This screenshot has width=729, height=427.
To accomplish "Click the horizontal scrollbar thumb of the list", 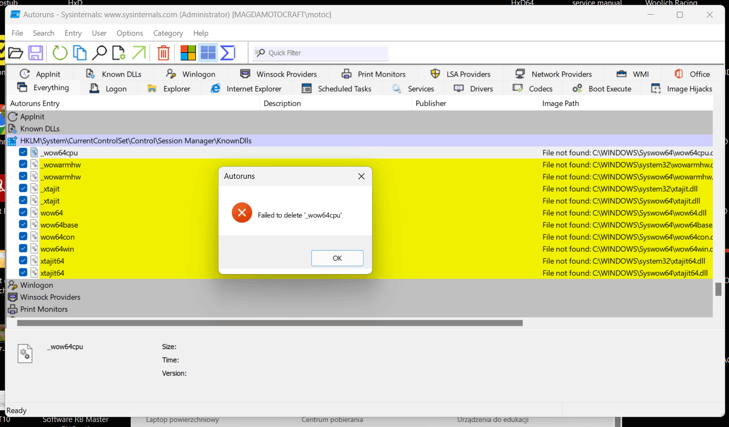I will [x=270, y=323].
